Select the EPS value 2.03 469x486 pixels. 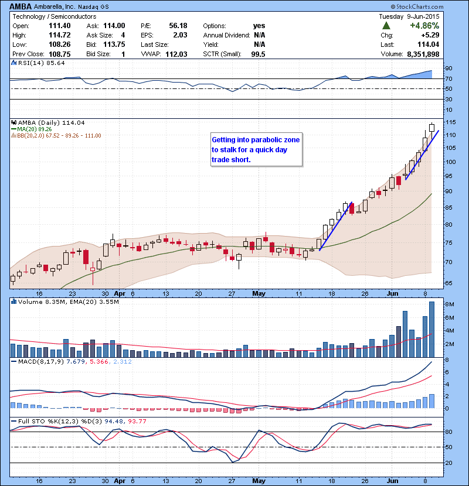tap(180, 35)
